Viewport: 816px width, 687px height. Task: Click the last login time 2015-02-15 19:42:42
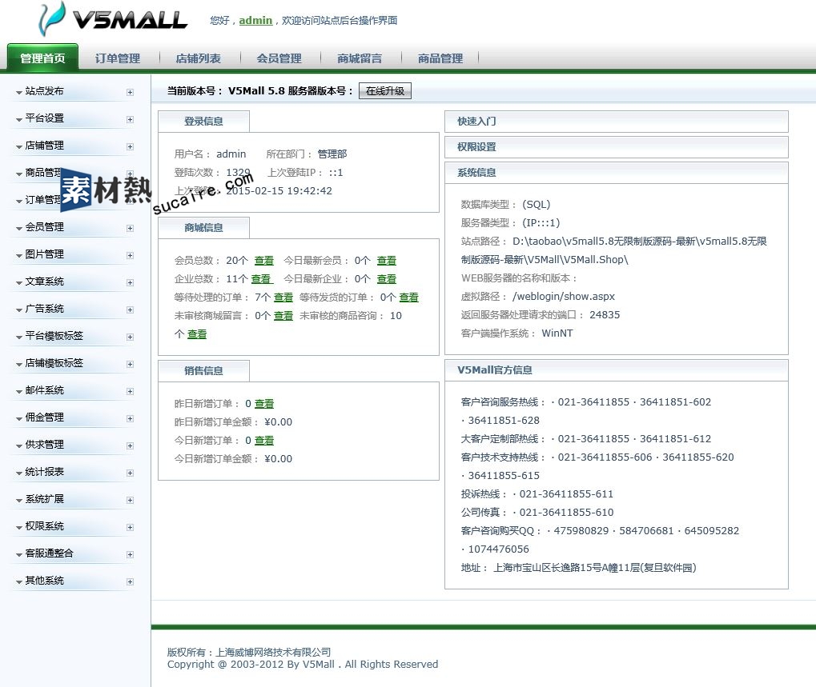coord(279,190)
